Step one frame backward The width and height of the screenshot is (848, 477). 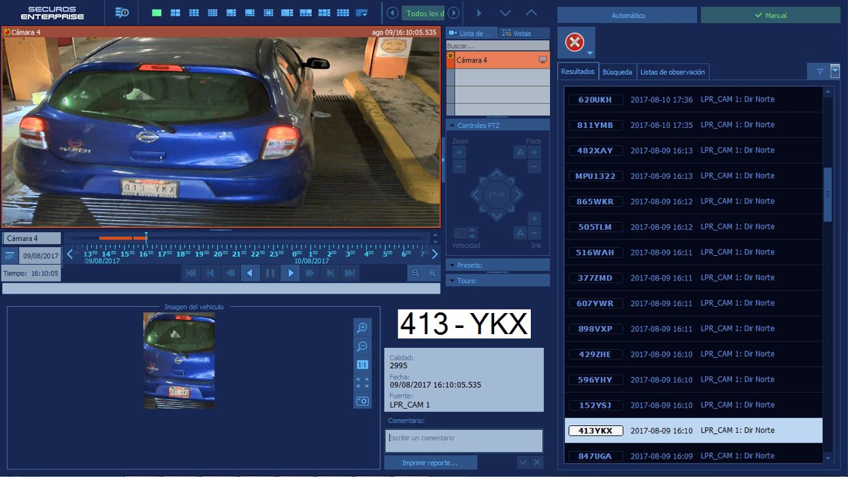pyautogui.click(x=211, y=273)
